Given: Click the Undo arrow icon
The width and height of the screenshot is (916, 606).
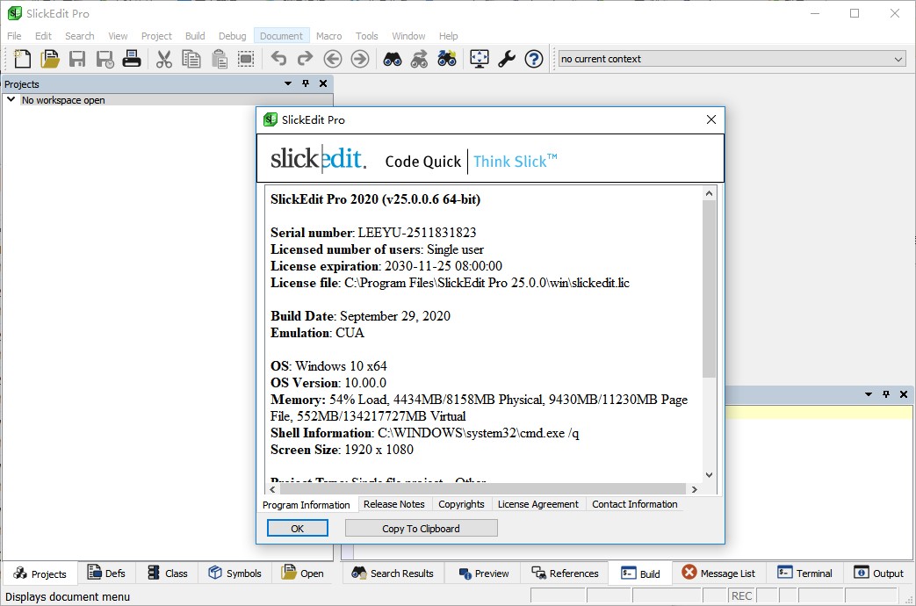Looking at the screenshot, I should [x=279, y=59].
